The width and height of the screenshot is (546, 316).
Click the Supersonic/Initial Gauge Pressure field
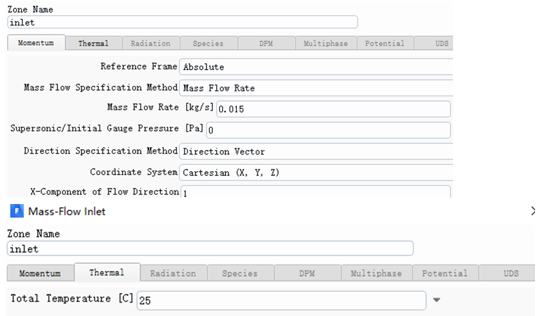329,130
